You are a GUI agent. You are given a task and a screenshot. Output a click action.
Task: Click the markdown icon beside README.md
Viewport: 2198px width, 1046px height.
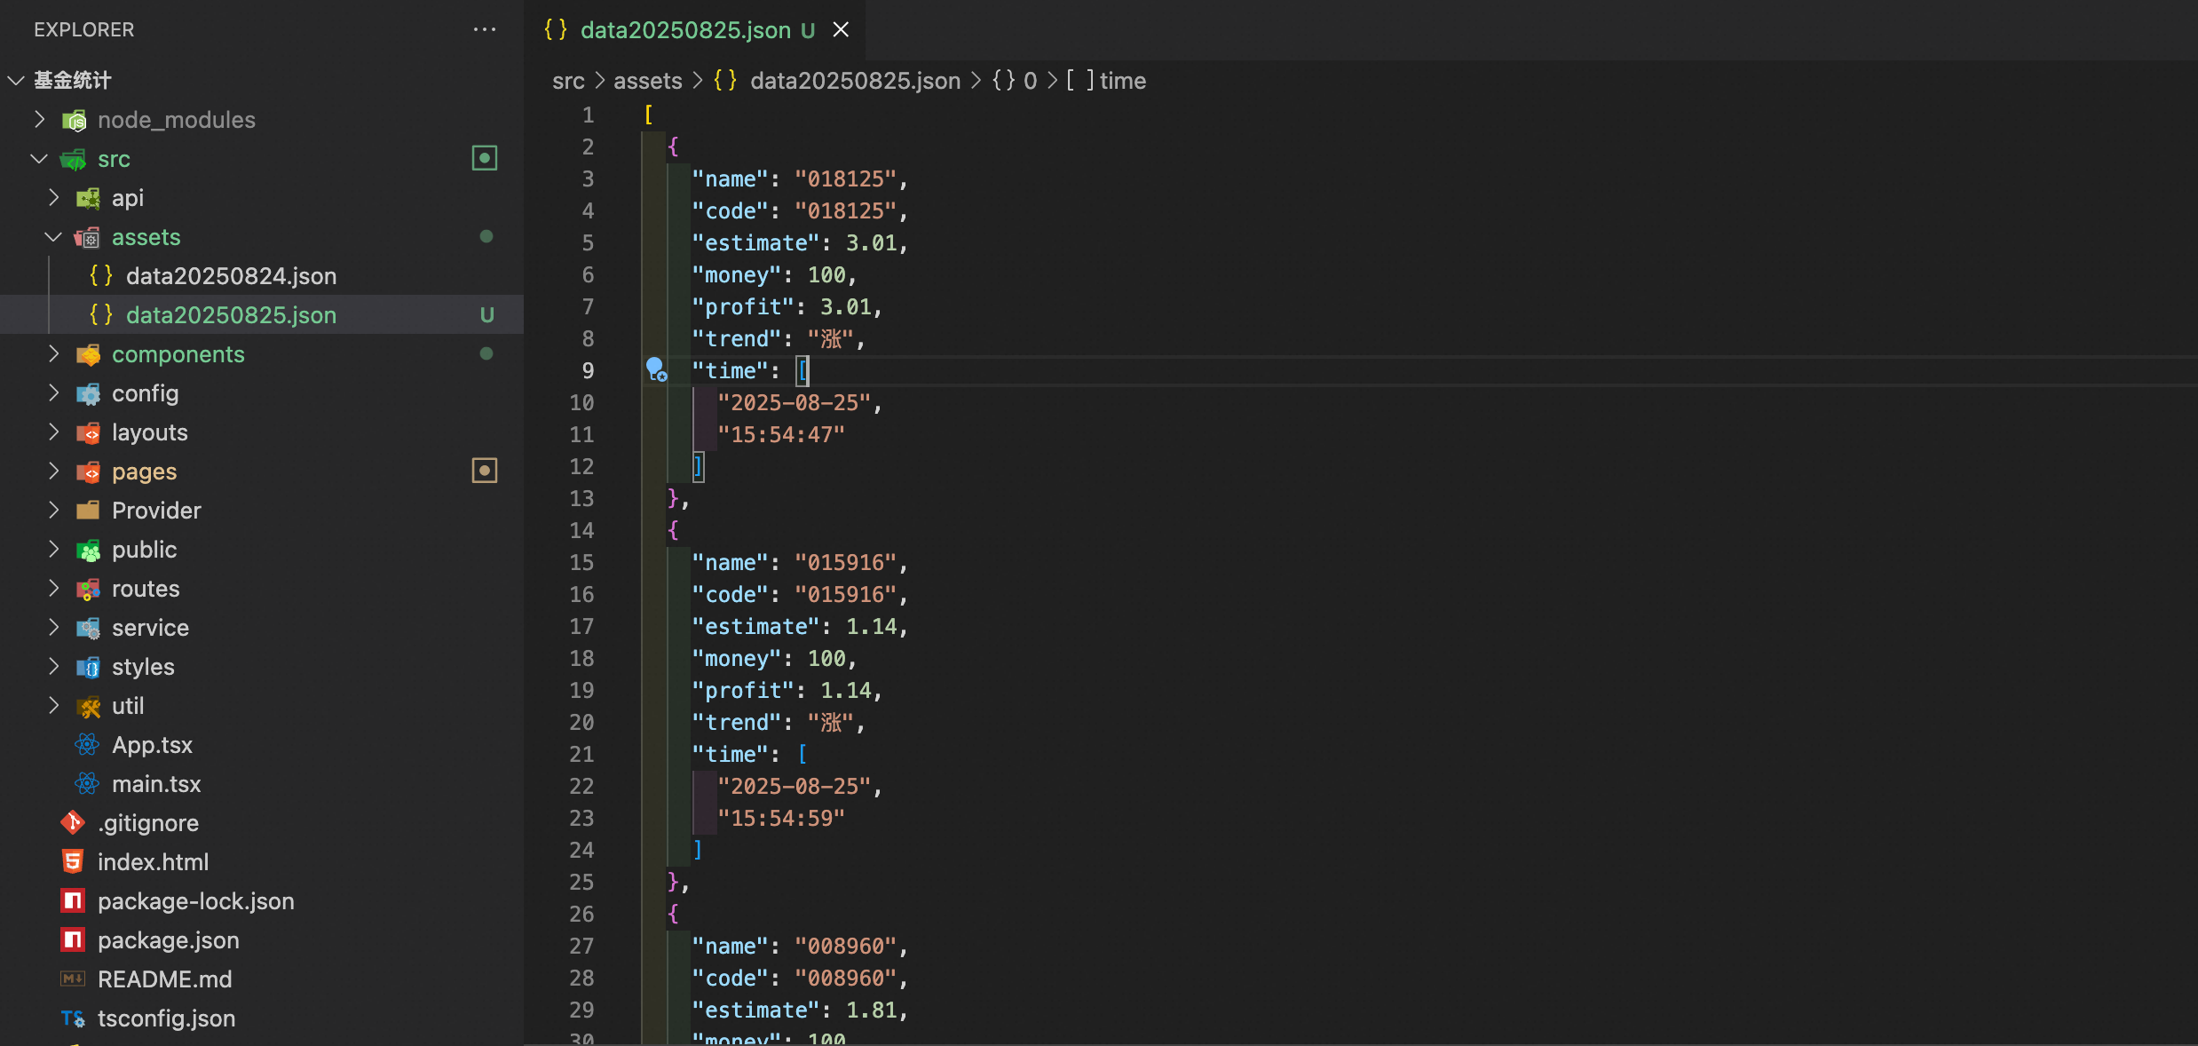(73, 979)
